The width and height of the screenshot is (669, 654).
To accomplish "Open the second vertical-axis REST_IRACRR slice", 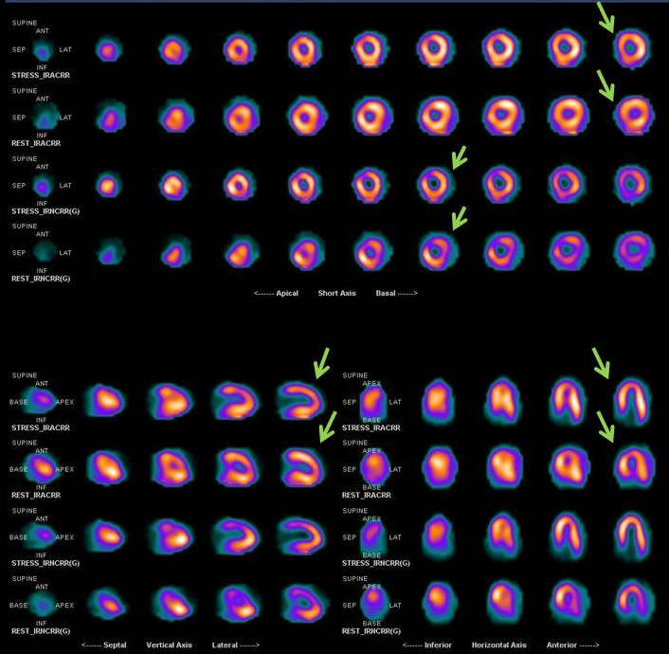I will (171, 468).
